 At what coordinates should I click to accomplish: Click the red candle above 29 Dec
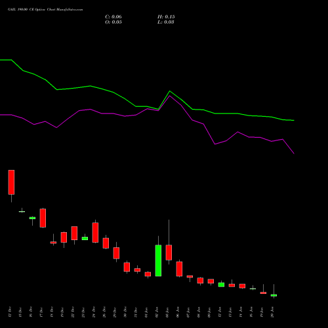pos(116,253)
